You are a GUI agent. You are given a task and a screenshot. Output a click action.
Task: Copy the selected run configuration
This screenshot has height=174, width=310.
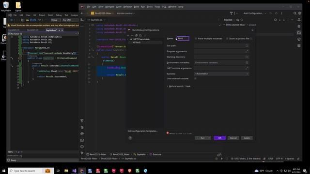[137, 35]
